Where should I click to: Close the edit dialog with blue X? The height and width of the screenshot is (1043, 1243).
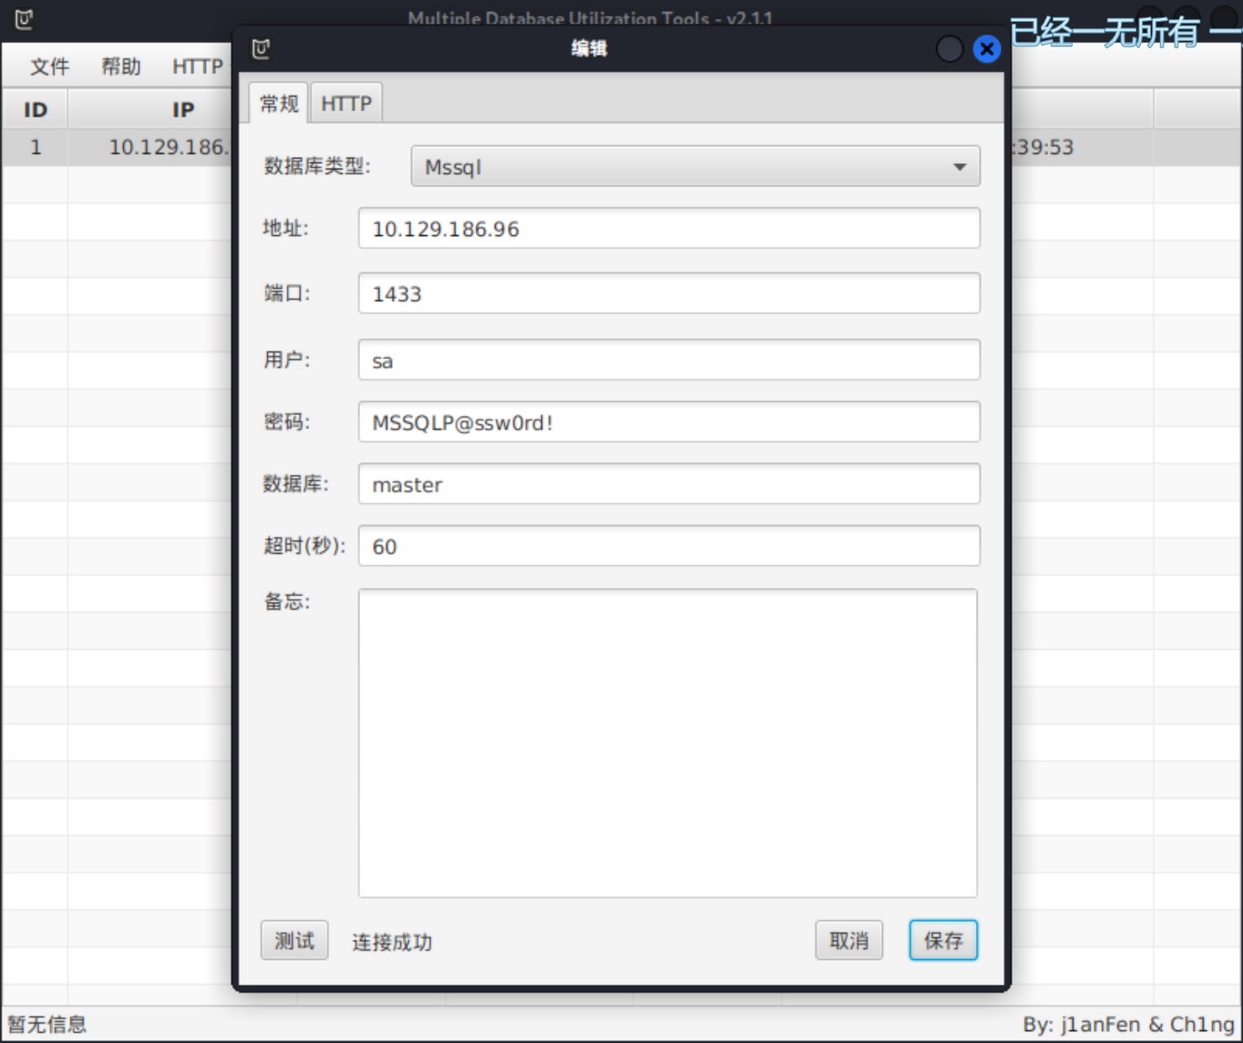986,49
